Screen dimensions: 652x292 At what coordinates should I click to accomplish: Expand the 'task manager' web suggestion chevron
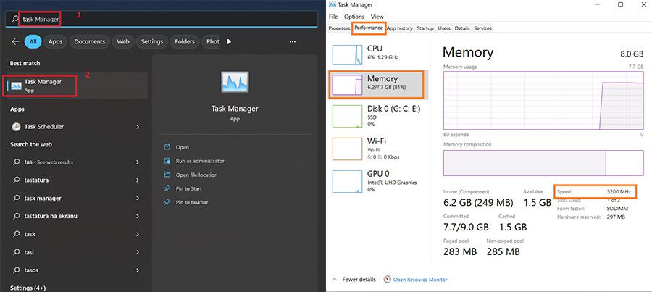tap(138, 199)
